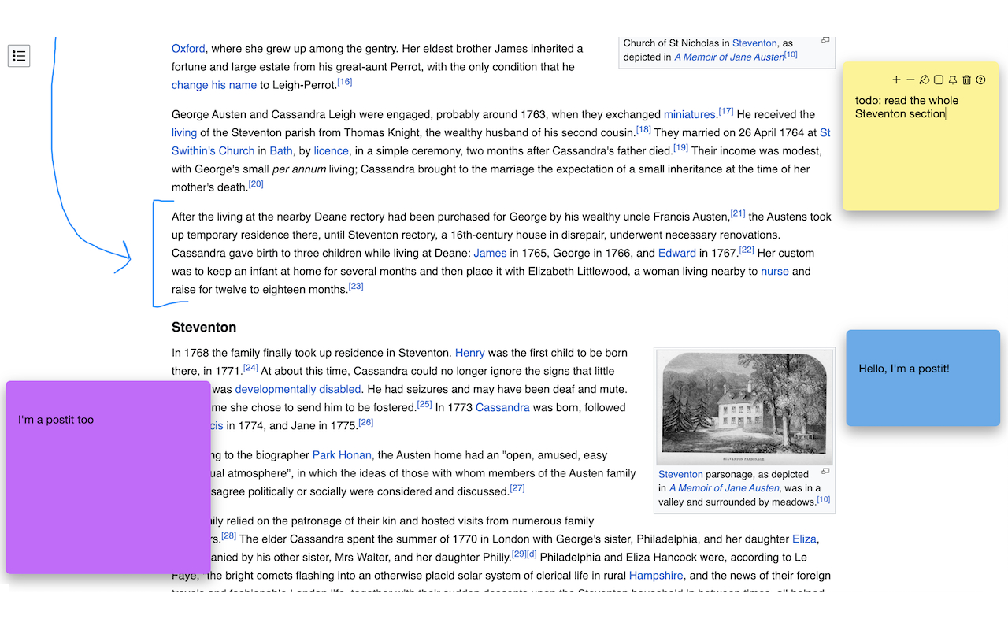The width and height of the screenshot is (1008, 630).
Task: Open Steventon link in the church caption
Action: pyautogui.click(x=754, y=43)
